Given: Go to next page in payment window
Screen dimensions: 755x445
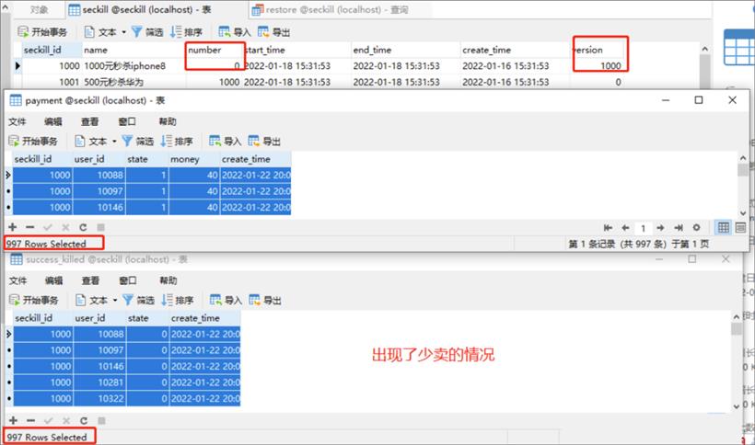Looking at the screenshot, I should (x=661, y=228).
